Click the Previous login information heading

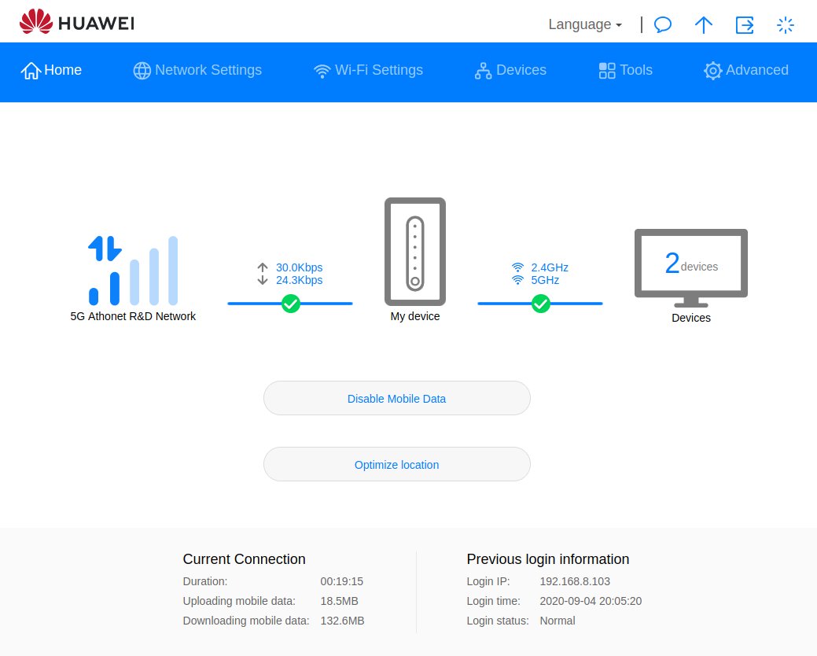point(548,559)
